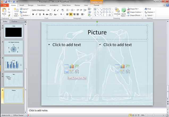Click Insert Table icon in left placeholder
Image resolution: width=169 pixels, height=117 pixels.
tap(66, 66)
